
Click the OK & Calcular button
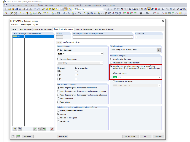pos(130,136)
